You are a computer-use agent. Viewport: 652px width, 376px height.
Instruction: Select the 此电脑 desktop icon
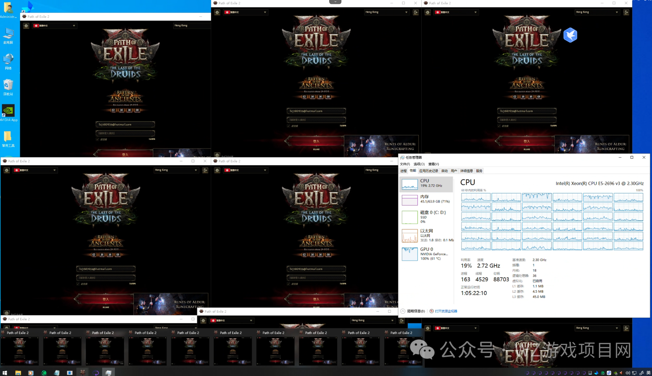click(x=8, y=36)
